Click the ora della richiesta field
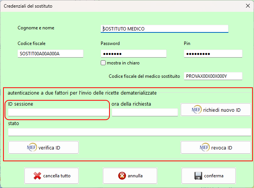The height and width of the screenshot is (188, 254). [x=145, y=112]
